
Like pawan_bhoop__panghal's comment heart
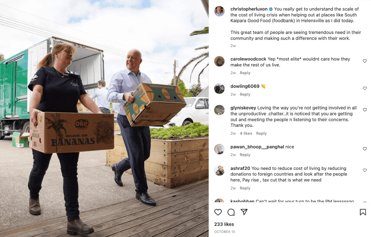(x=365, y=149)
